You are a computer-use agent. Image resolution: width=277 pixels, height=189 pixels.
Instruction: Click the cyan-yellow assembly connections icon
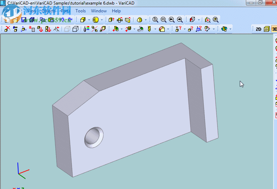[224, 29]
